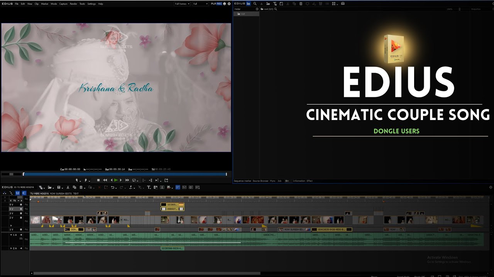This screenshot has width=494, height=277.
Task: Mute the 2 A audio track speaker
Action: point(21,248)
